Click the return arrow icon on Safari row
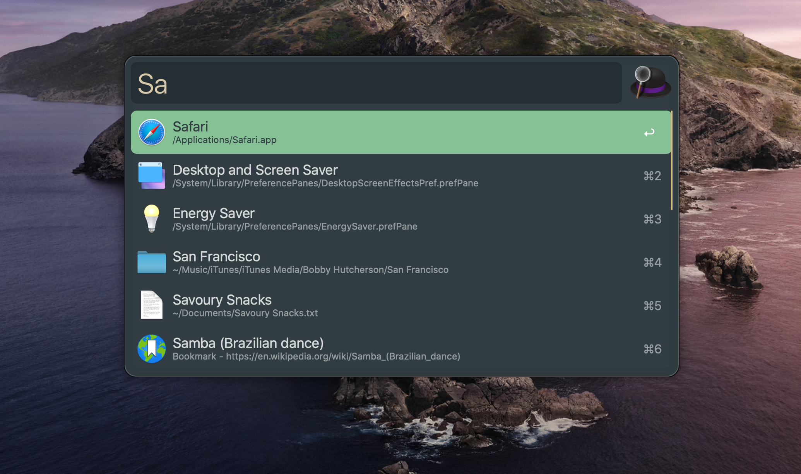Image resolution: width=801 pixels, height=474 pixels. pos(649,133)
